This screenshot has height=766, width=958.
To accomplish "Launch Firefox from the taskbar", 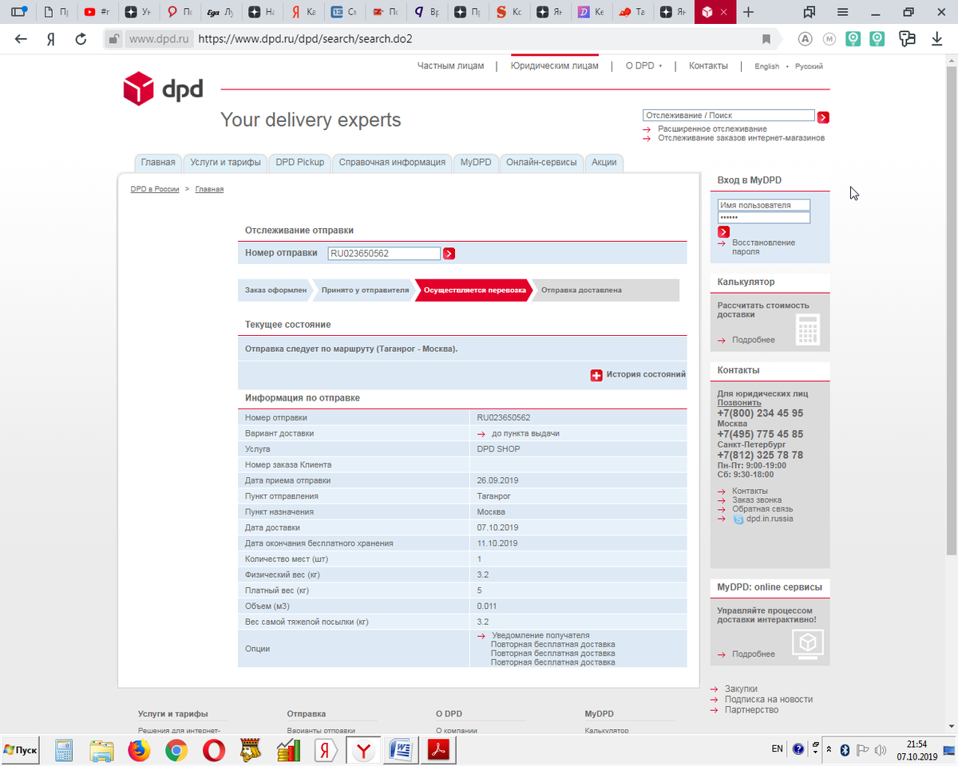I will pyautogui.click(x=139, y=750).
